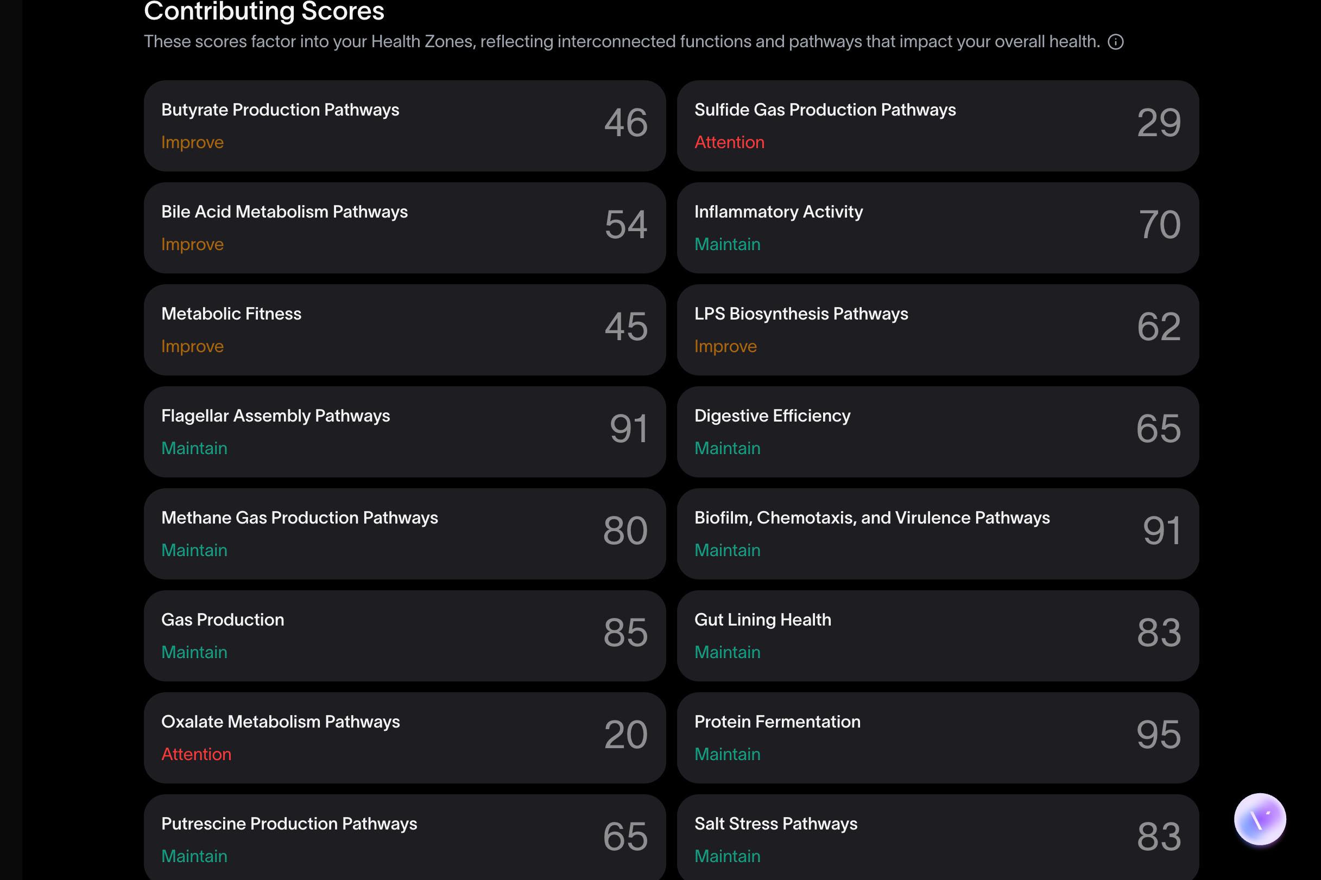Image resolution: width=1321 pixels, height=880 pixels.
Task: Click the Improve label under Metabolic Fitness
Action: 192,346
